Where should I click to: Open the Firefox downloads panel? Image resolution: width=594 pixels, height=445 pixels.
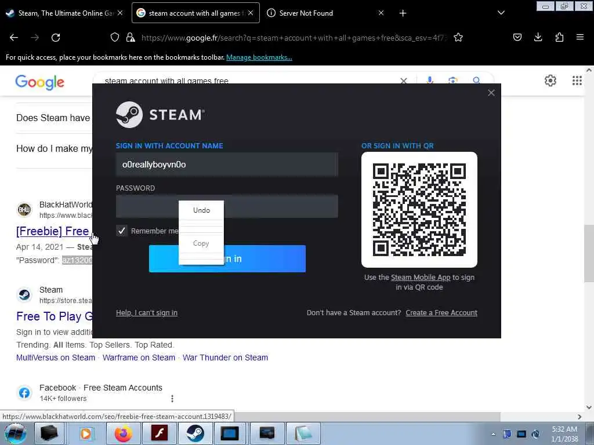(538, 37)
